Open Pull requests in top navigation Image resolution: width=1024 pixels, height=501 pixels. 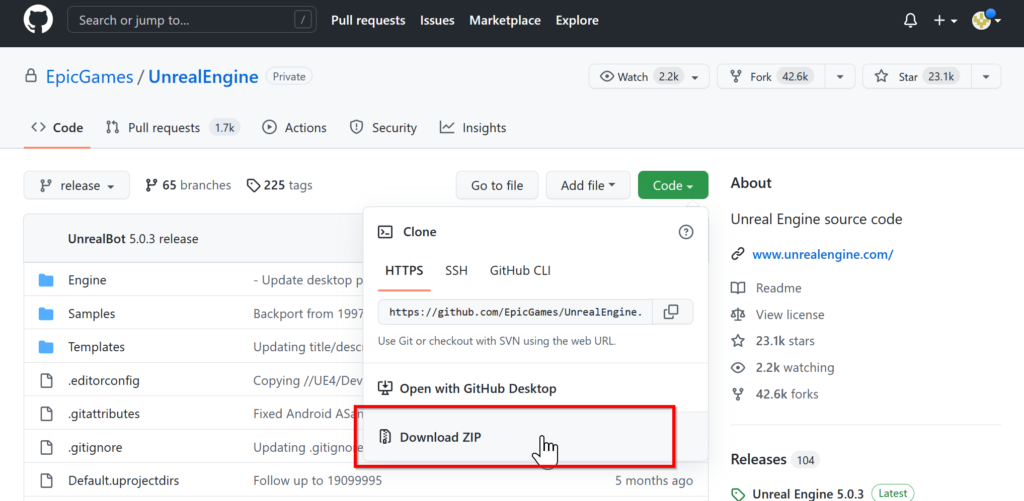368,20
